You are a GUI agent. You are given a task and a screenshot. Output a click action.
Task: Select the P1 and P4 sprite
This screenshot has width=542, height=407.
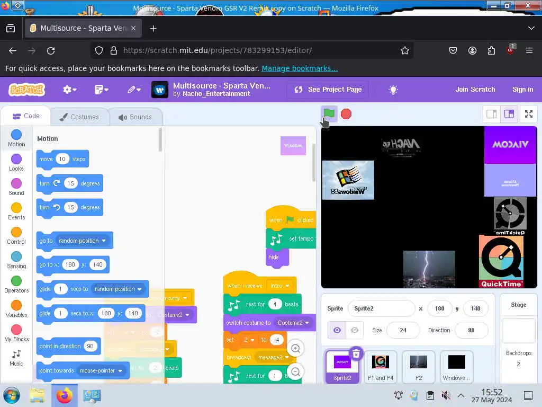click(381, 367)
